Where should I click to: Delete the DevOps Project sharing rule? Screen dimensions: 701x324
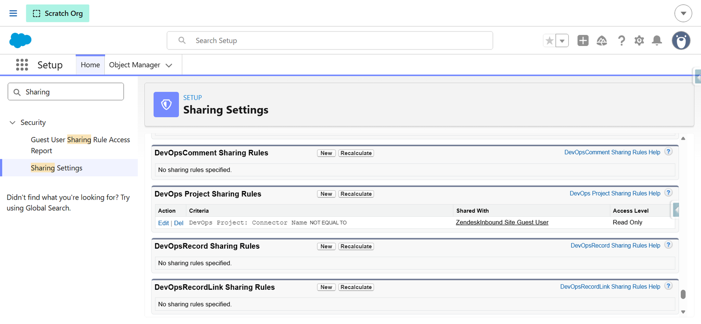(179, 223)
